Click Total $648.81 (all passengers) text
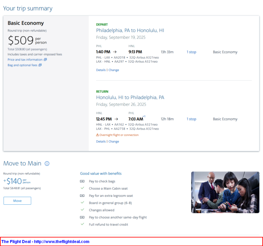The height and width of the screenshot is (246, 263). [22, 188]
